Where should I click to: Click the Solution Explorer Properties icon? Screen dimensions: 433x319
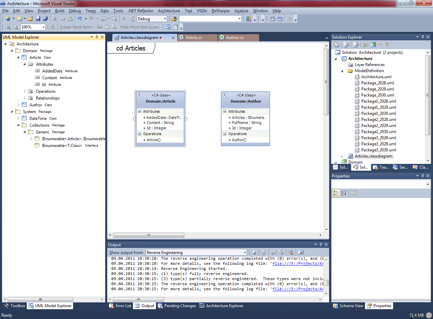click(336, 45)
